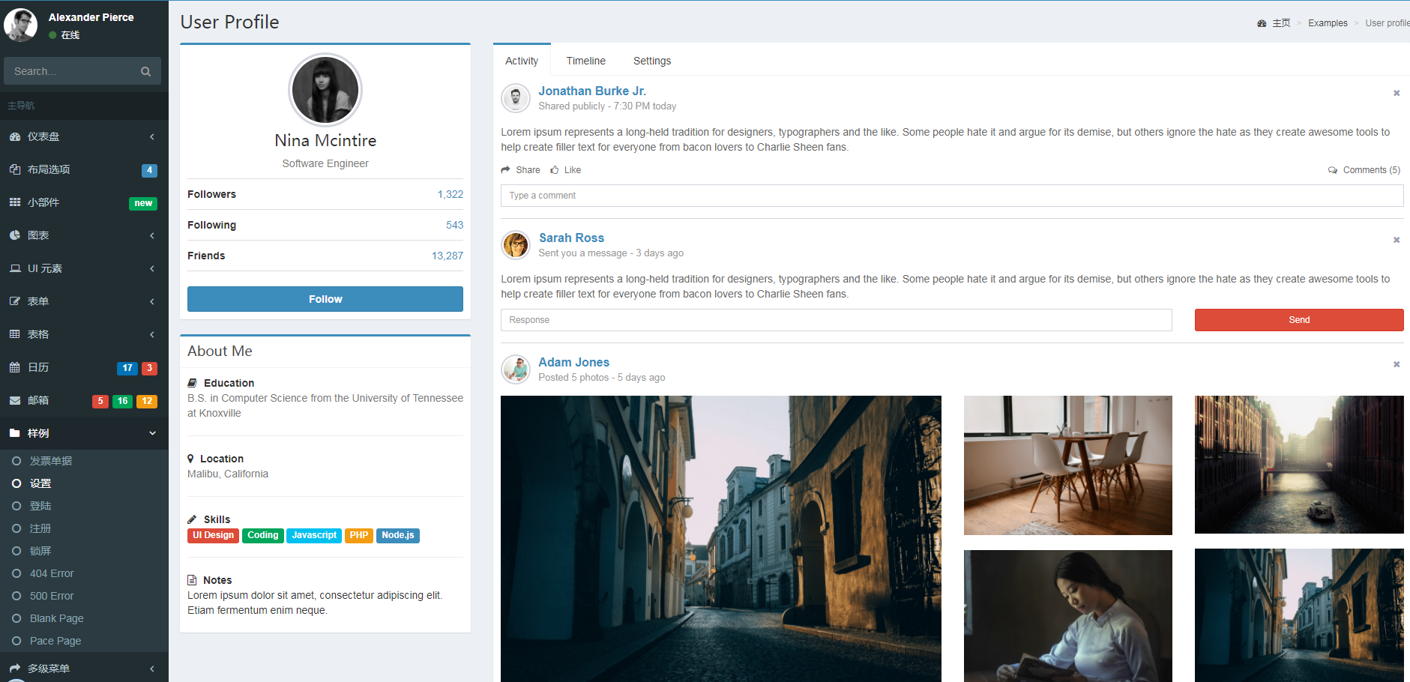Image resolution: width=1410 pixels, height=682 pixels.
Task: Expand the 仪表盘 menu chevron
Action: (x=152, y=137)
